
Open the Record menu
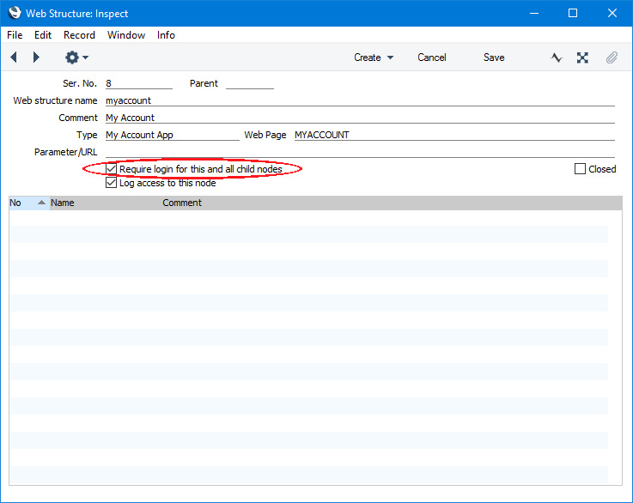pyautogui.click(x=79, y=35)
